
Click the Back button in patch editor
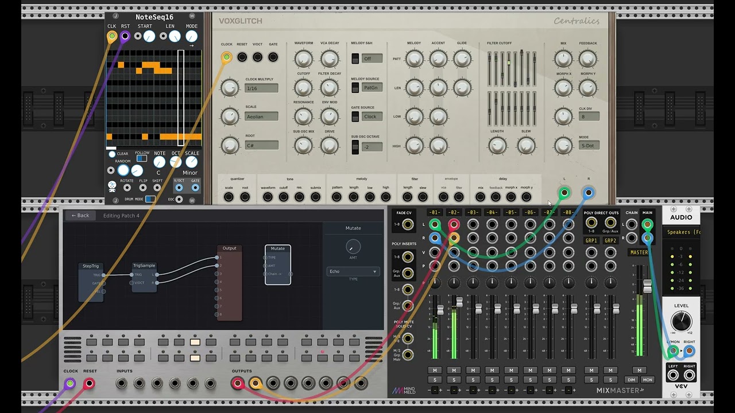click(x=80, y=216)
